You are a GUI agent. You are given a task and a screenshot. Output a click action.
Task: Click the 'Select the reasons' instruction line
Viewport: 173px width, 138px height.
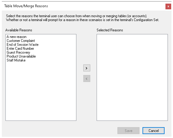pos(76,16)
